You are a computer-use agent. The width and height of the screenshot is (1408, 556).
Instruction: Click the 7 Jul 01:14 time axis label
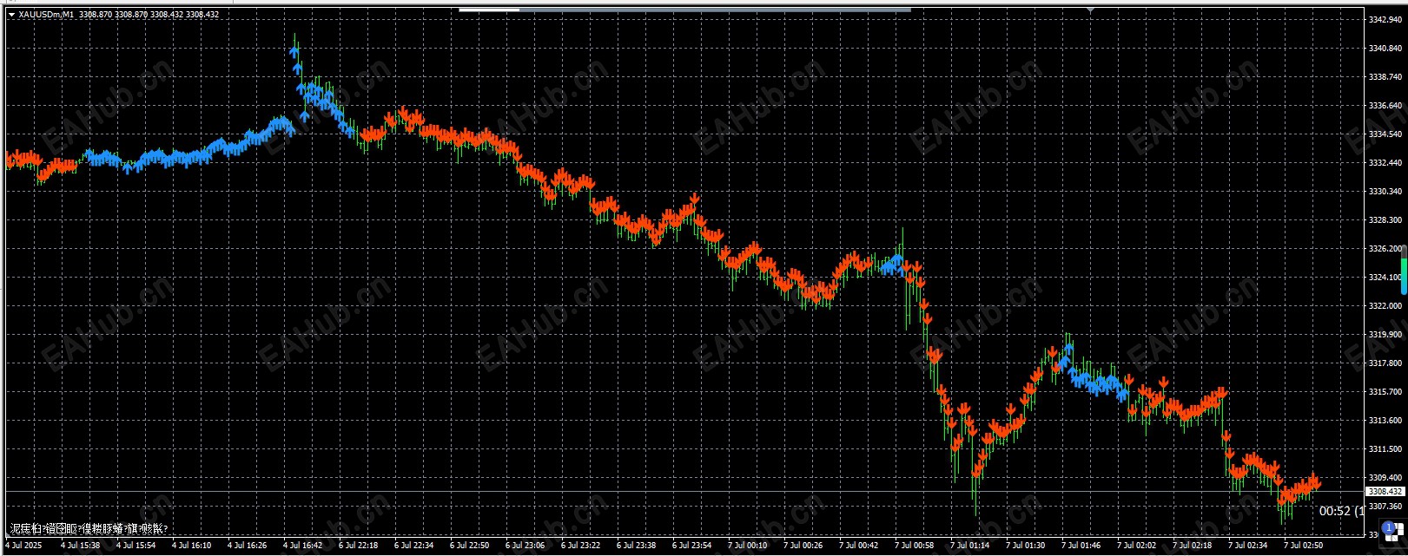coord(969,546)
